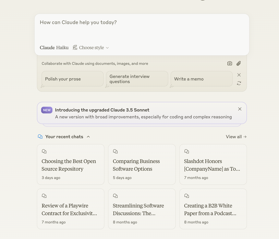Open Review of a Playwire Contract chat

click(71, 209)
